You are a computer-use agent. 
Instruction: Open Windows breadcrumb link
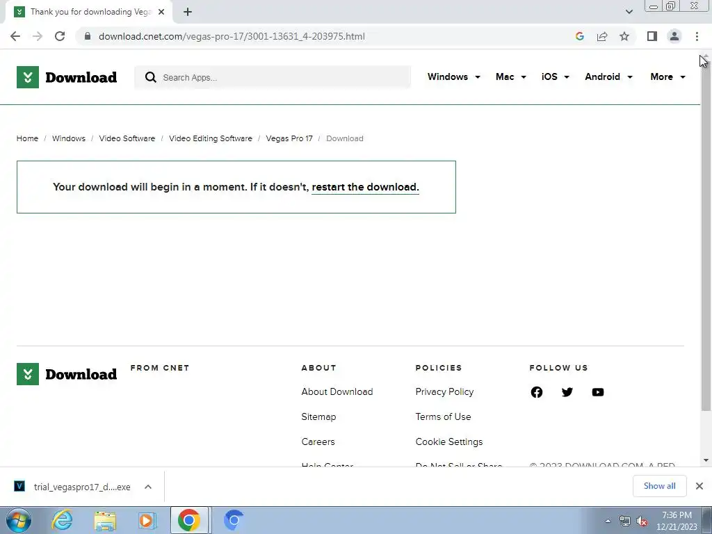tap(69, 138)
